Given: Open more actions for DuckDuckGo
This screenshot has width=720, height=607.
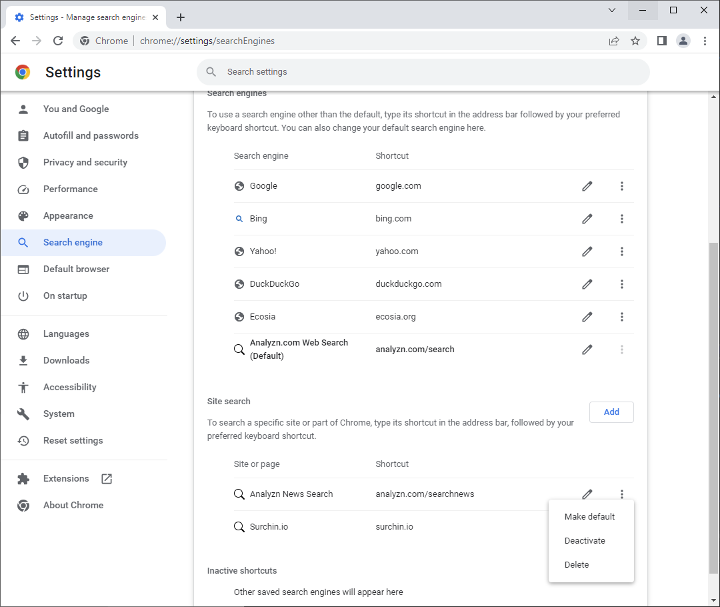Looking at the screenshot, I should click(622, 284).
